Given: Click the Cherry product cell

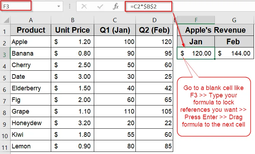Looking at the screenshot, I should 31,65.
